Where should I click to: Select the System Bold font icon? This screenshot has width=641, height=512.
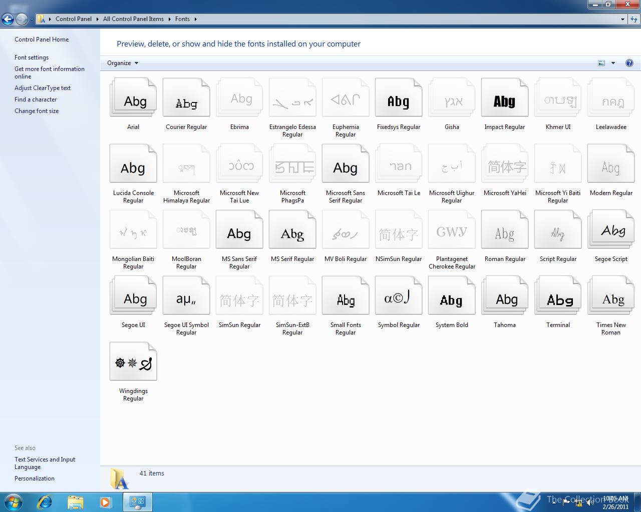coord(452,296)
